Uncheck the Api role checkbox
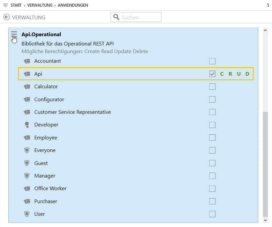This screenshot has width=272, height=227. pyautogui.click(x=212, y=74)
